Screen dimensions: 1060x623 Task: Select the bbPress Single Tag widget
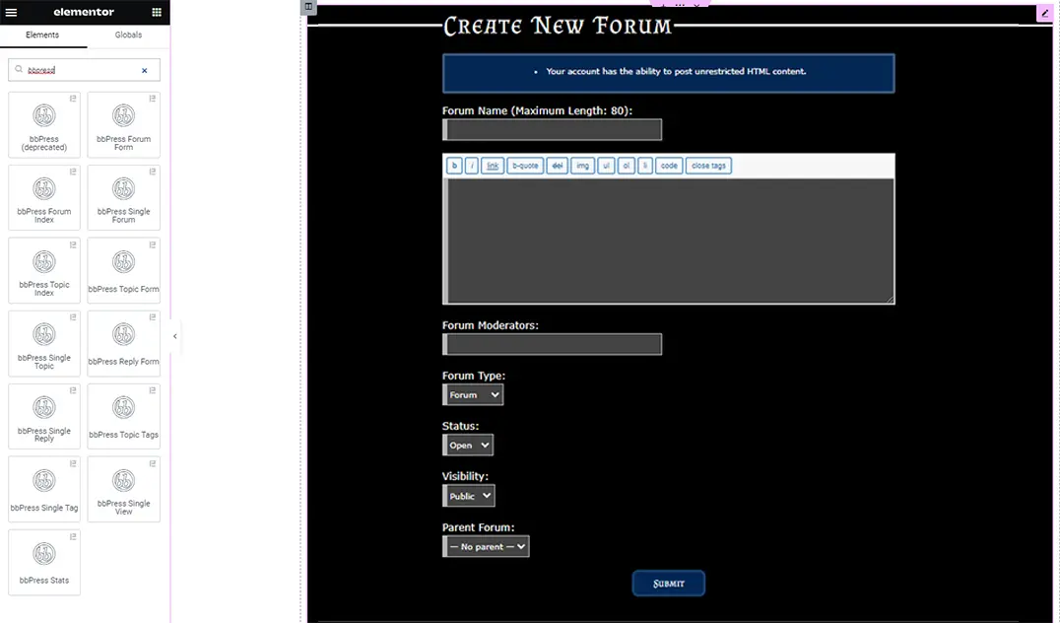tap(44, 489)
